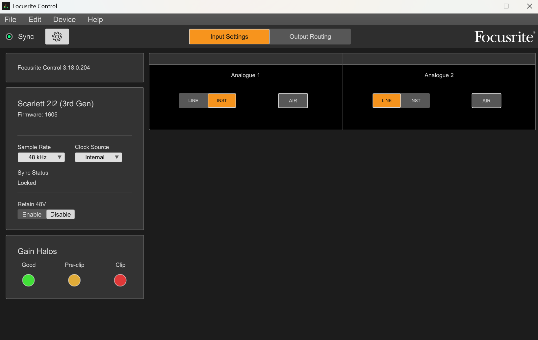This screenshot has height=340, width=538.
Task: Click the green Sync status indicator
Action: tap(9, 36)
